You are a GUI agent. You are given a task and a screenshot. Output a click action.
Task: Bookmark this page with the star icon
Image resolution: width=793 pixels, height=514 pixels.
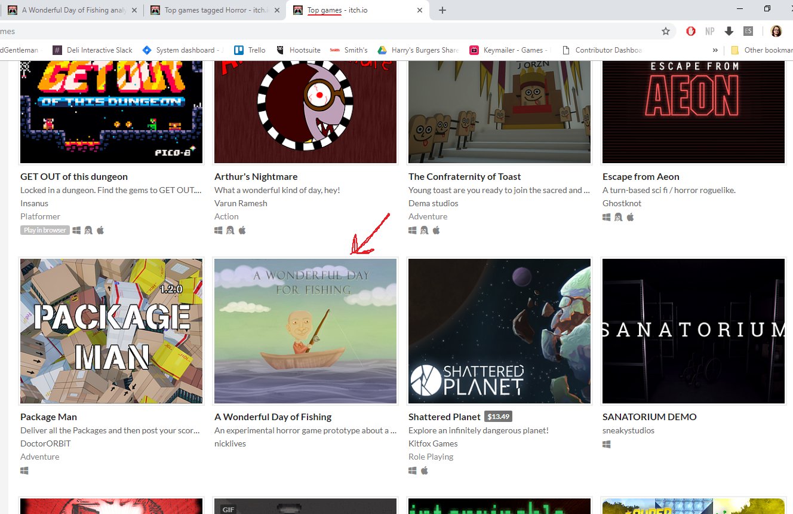[x=666, y=31]
